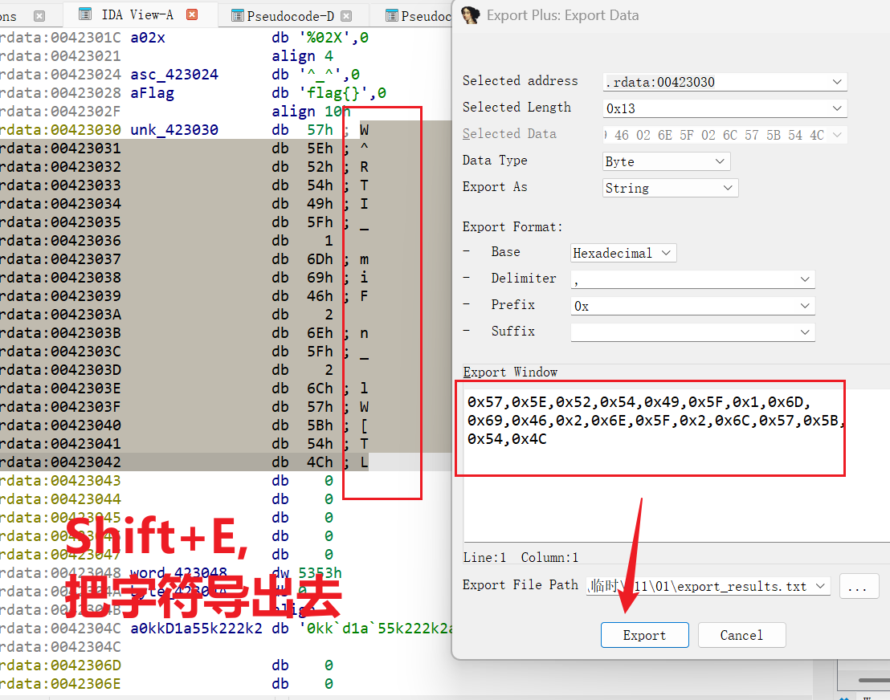Click the IDA View-A tab icon
The width and height of the screenshot is (890, 700).
coord(85,14)
